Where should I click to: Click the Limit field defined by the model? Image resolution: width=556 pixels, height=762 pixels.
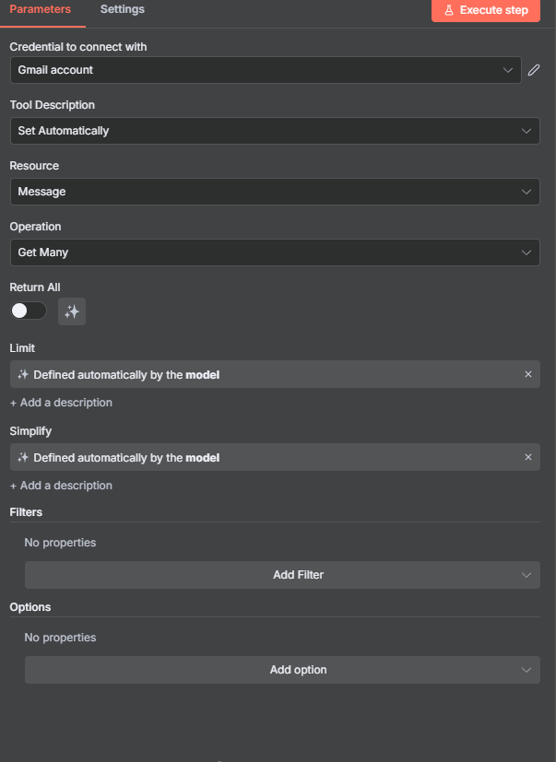click(267, 374)
